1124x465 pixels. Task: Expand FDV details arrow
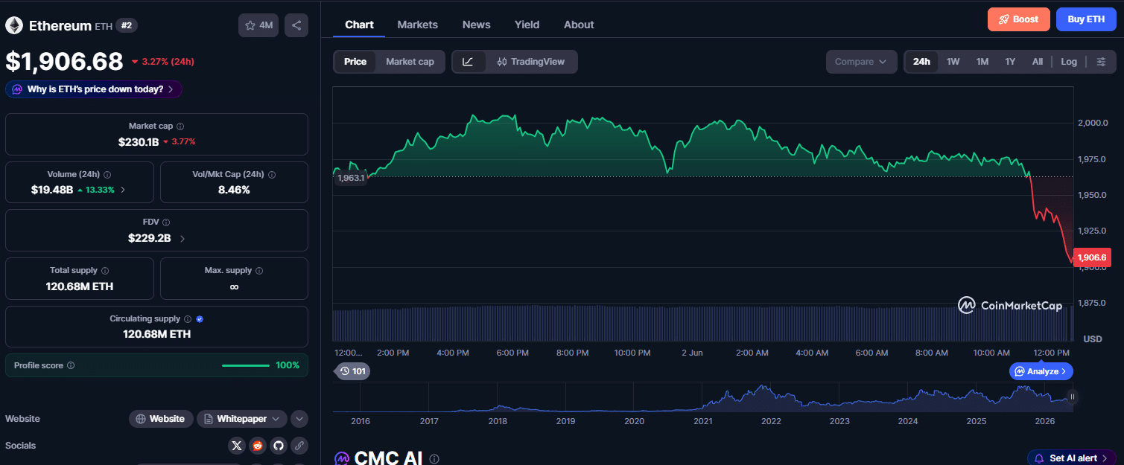pos(182,239)
